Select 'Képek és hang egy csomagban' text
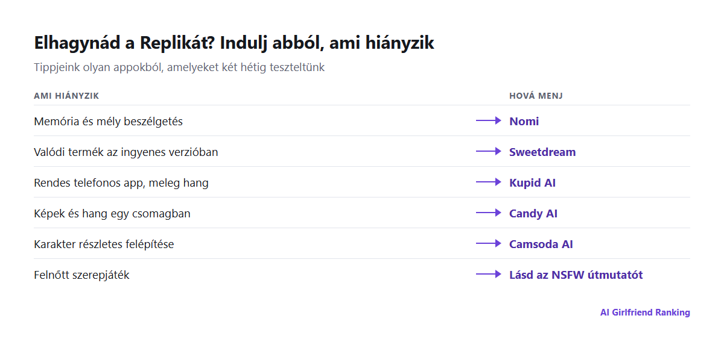Viewport: 724px width, 342px height. [112, 213]
